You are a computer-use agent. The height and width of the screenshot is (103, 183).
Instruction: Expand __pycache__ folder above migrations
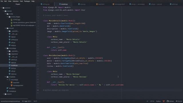click(7, 51)
